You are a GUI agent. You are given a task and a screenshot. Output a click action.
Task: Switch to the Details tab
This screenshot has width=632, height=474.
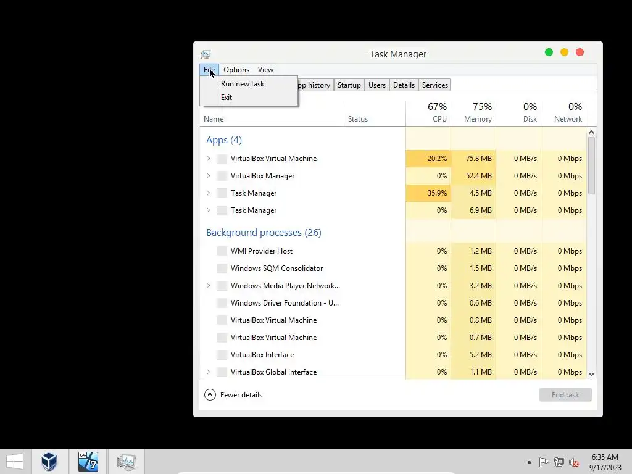tap(404, 85)
